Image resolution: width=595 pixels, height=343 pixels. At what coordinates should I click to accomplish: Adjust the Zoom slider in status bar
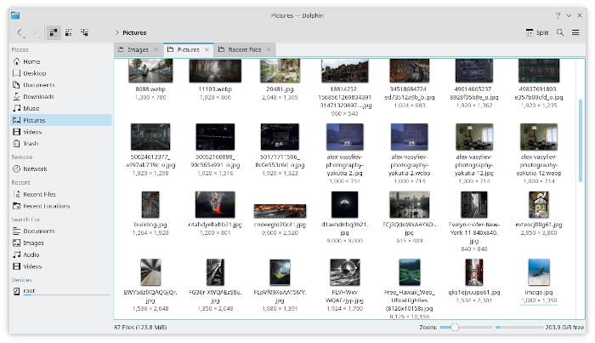[x=456, y=327]
